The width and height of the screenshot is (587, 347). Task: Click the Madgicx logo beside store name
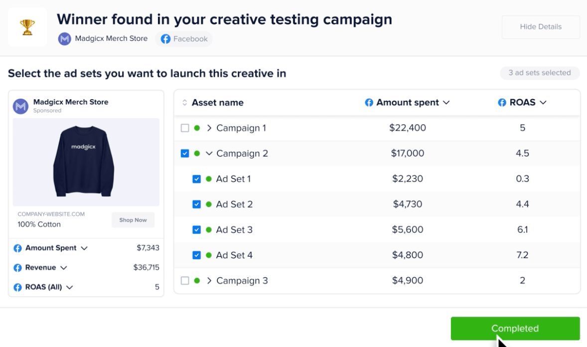coord(65,39)
